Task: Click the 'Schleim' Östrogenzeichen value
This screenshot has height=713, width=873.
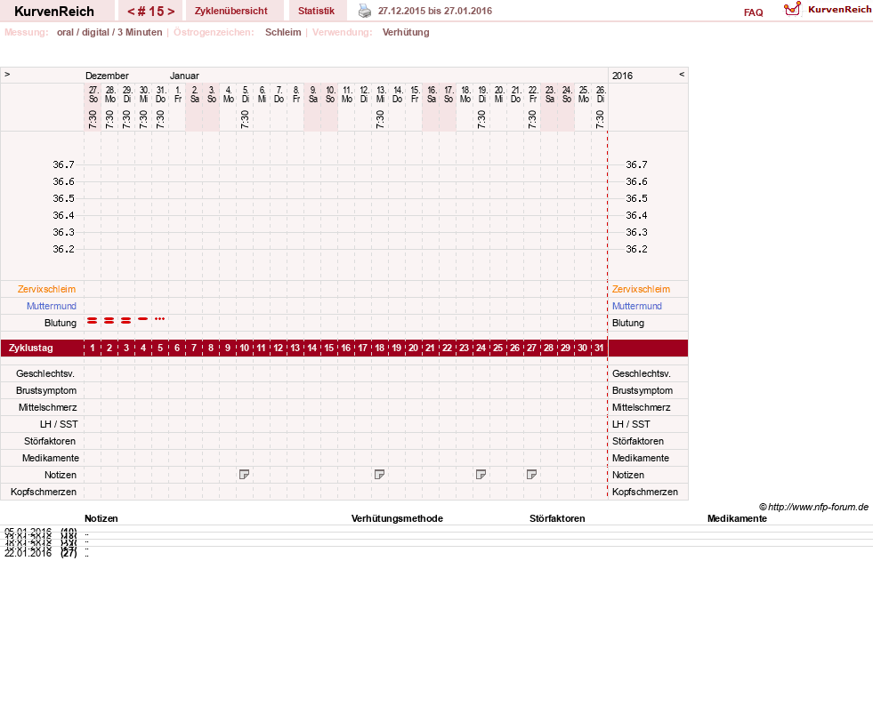Action: click(283, 32)
